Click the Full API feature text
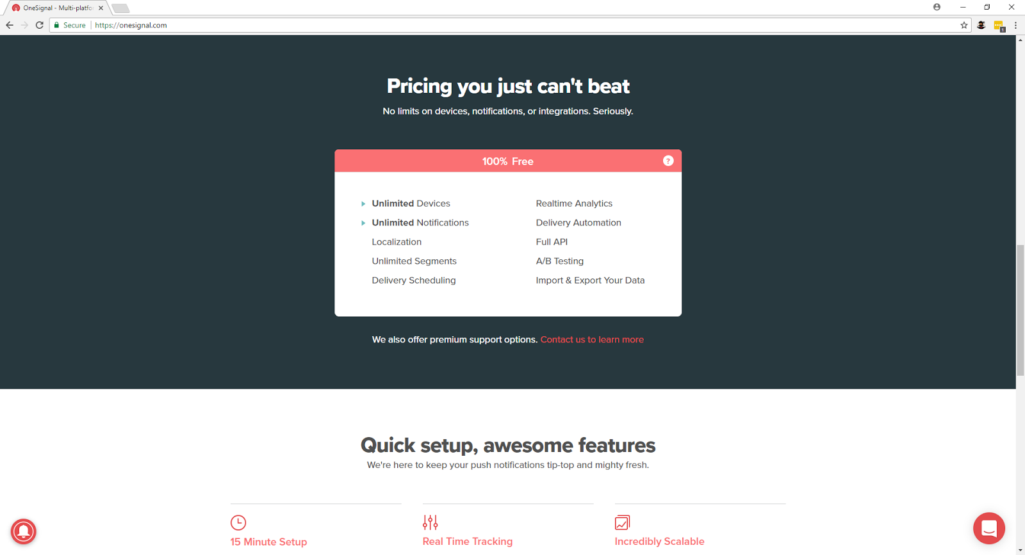This screenshot has width=1025, height=555. (x=552, y=242)
